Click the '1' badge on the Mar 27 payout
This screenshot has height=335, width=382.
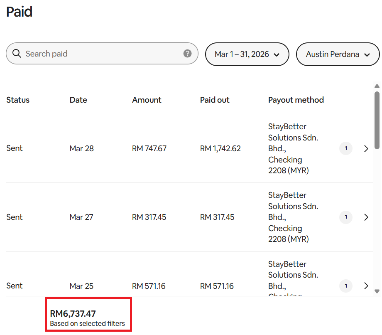(x=346, y=217)
